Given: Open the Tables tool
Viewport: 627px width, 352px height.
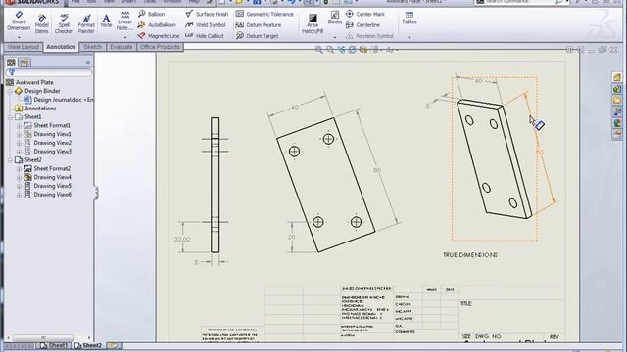Looking at the screenshot, I should tap(410, 19).
